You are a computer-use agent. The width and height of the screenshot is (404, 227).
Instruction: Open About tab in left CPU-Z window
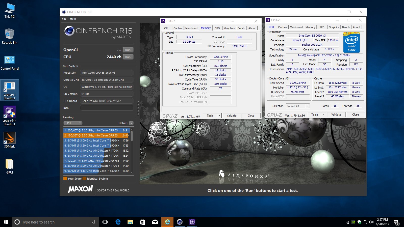[252, 28]
